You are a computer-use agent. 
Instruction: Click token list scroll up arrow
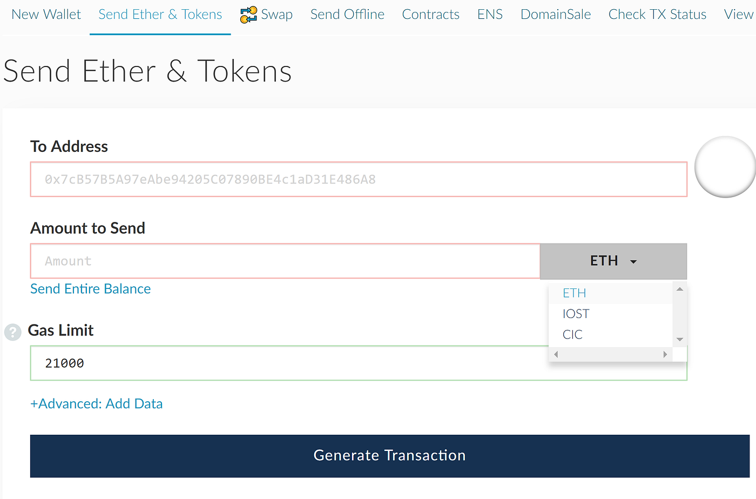click(680, 289)
